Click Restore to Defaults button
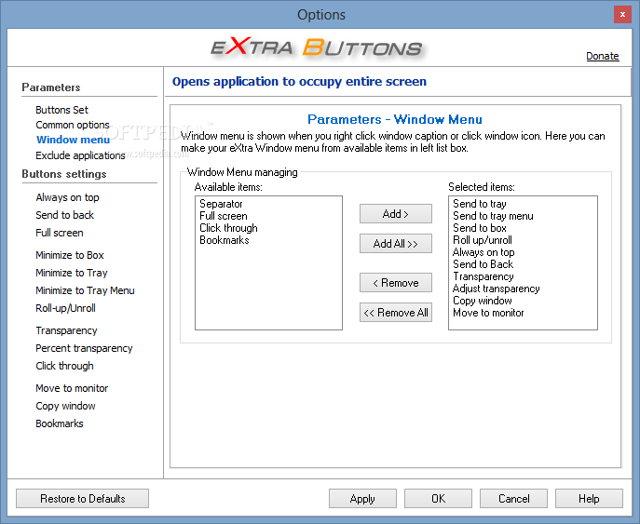The image size is (640, 524). coord(83,498)
